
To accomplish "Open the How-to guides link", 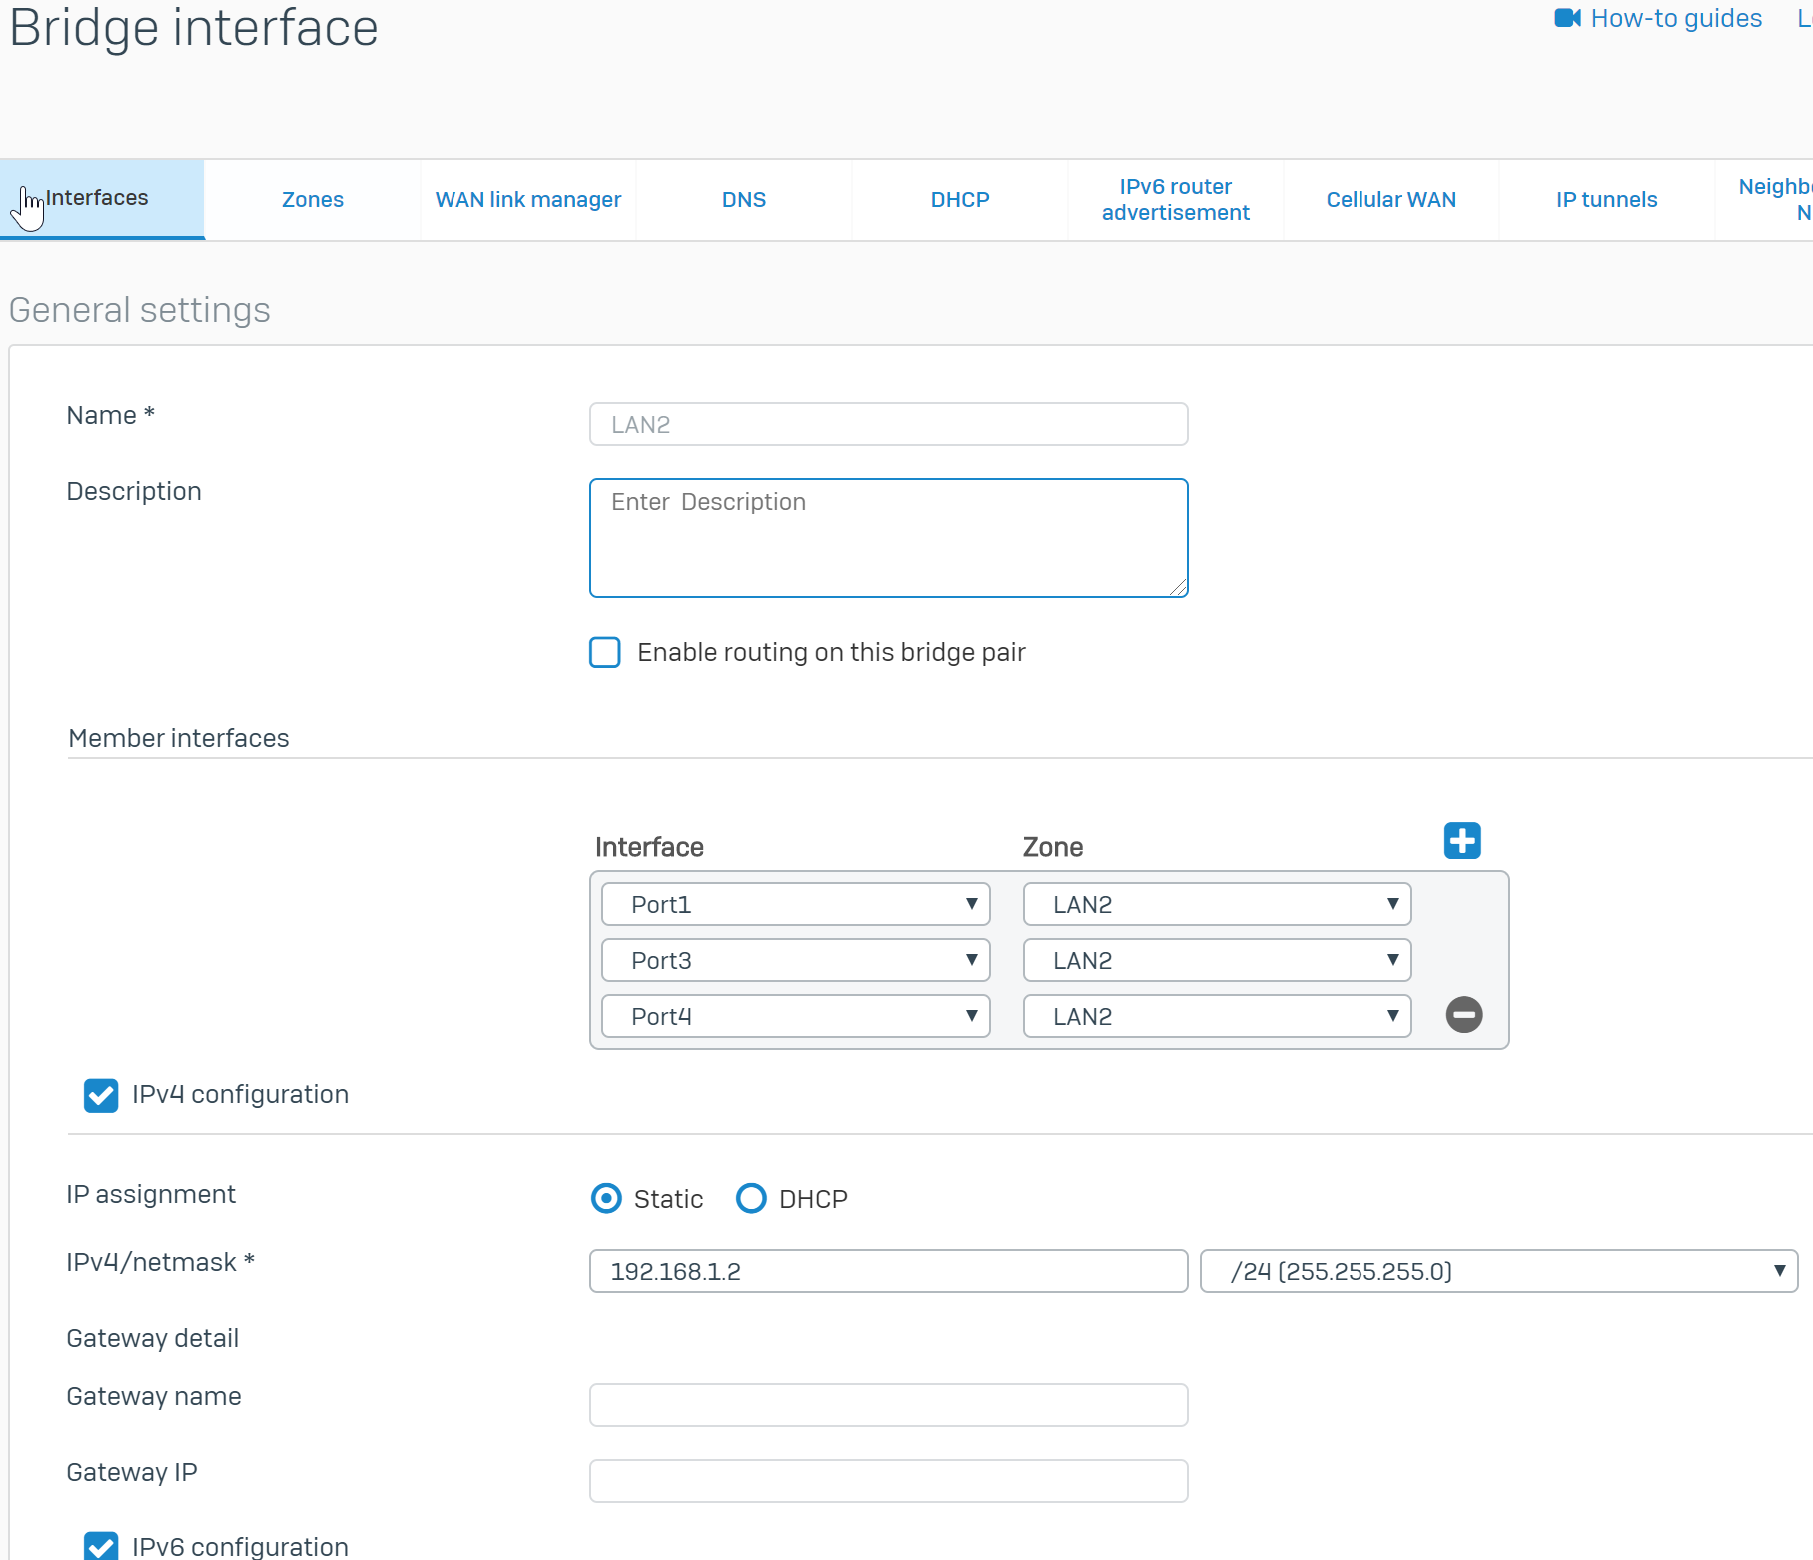I will (x=1676, y=18).
